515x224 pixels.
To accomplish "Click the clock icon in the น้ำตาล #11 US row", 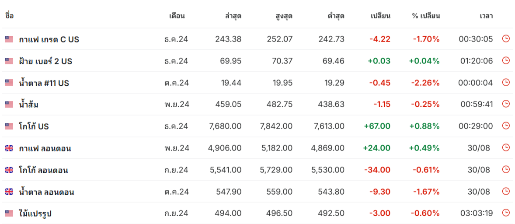I will [506, 82].
